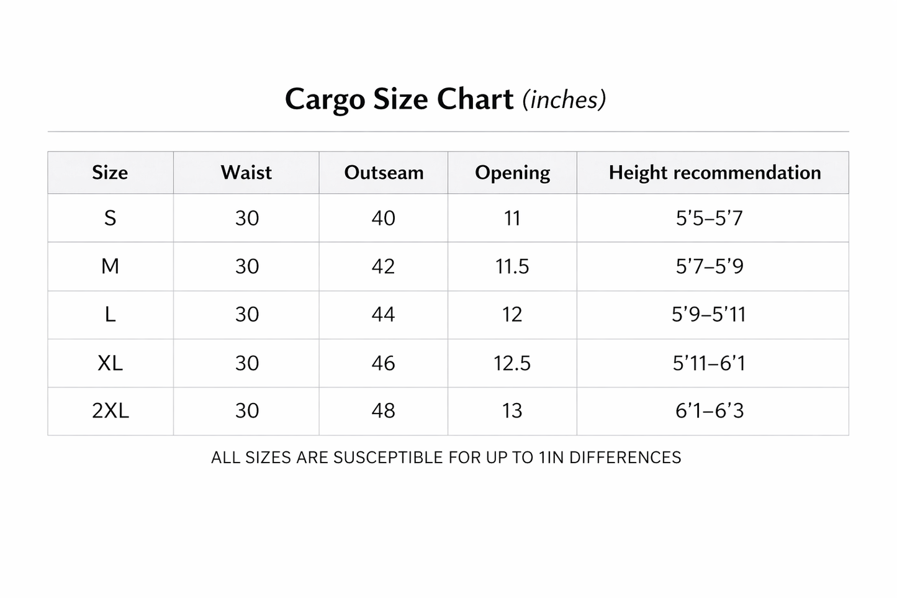This screenshot has width=897, height=598.
Task: Select outseam value 44 for size L
Action: (383, 314)
